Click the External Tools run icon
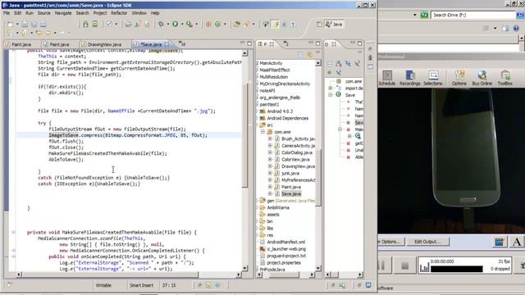Viewport: 525px width, 295px height. click(x=189, y=24)
